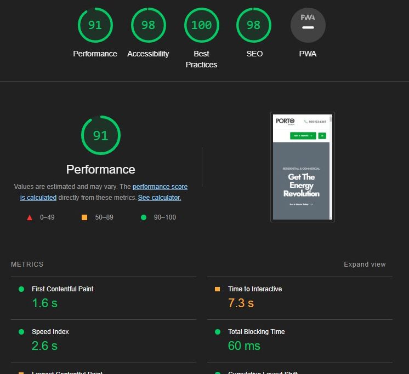The width and height of the screenshot is (409, 374).
Task: Click the Accessibility score gauge showing 98
Action: coord(148,25)
